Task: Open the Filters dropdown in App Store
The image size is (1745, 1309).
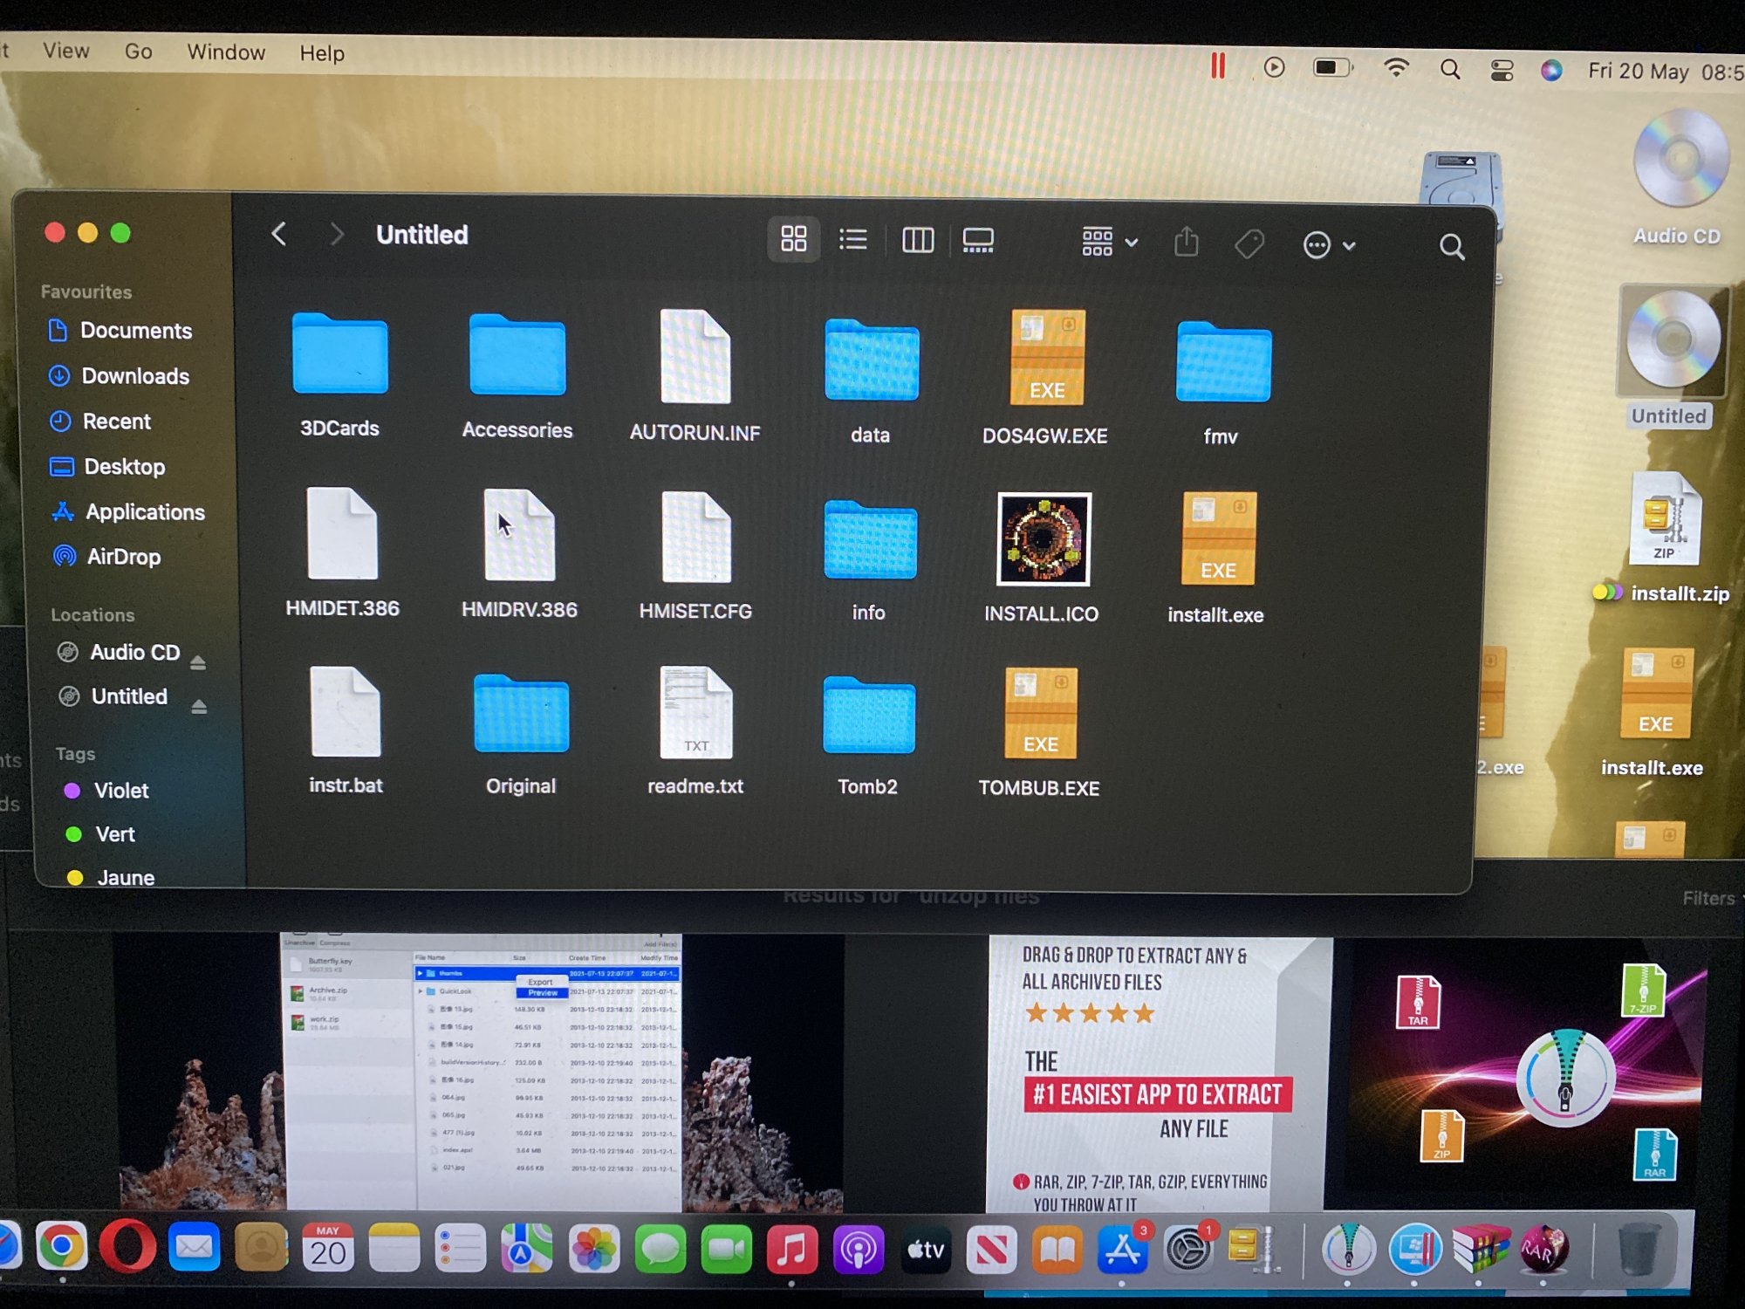Action: pyautogui.click(x=1710, y=898)
